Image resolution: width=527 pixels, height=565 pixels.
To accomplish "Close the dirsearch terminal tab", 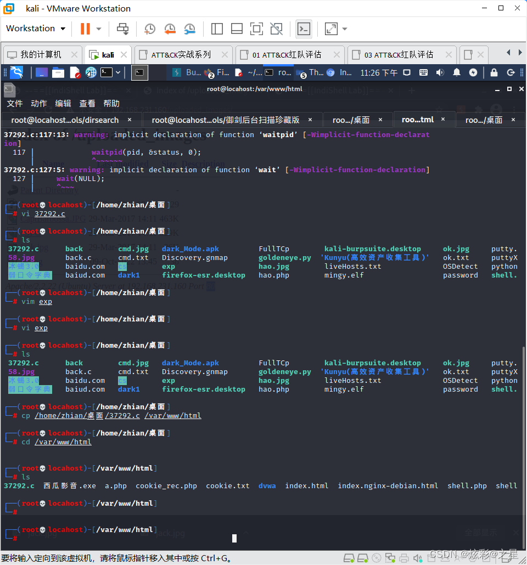I will tap(130, 120).
